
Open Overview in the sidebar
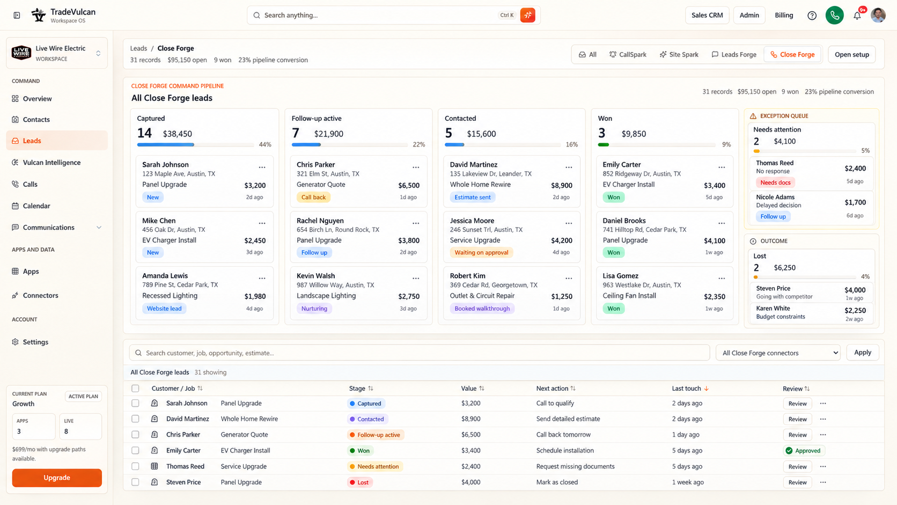[x=57, y=99]
